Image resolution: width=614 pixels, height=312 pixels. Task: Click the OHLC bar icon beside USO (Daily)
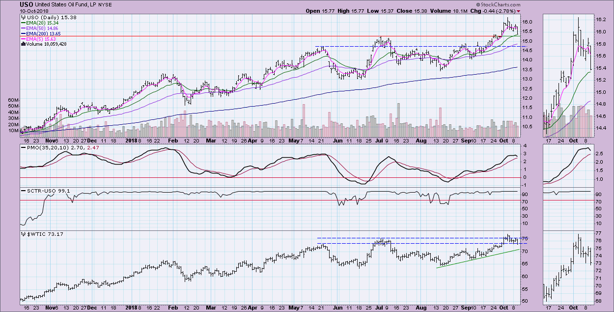tap(23, 17)
